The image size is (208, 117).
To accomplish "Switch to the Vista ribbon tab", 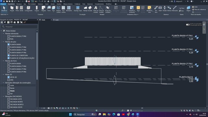I will click(x=84, y=4).
